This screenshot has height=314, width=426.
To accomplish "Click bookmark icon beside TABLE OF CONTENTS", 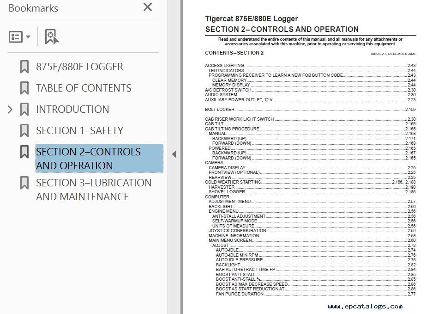I will tap(24, 88).
